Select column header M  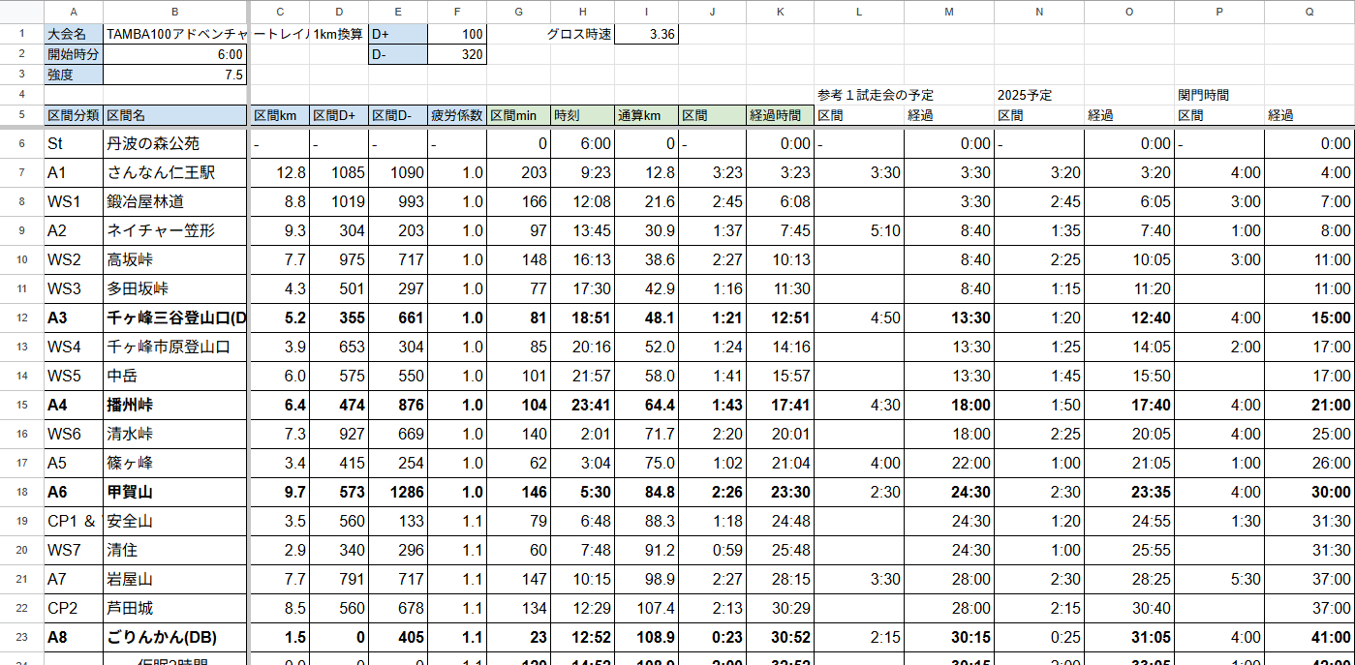pyautogui.click(x=948, y=12)
